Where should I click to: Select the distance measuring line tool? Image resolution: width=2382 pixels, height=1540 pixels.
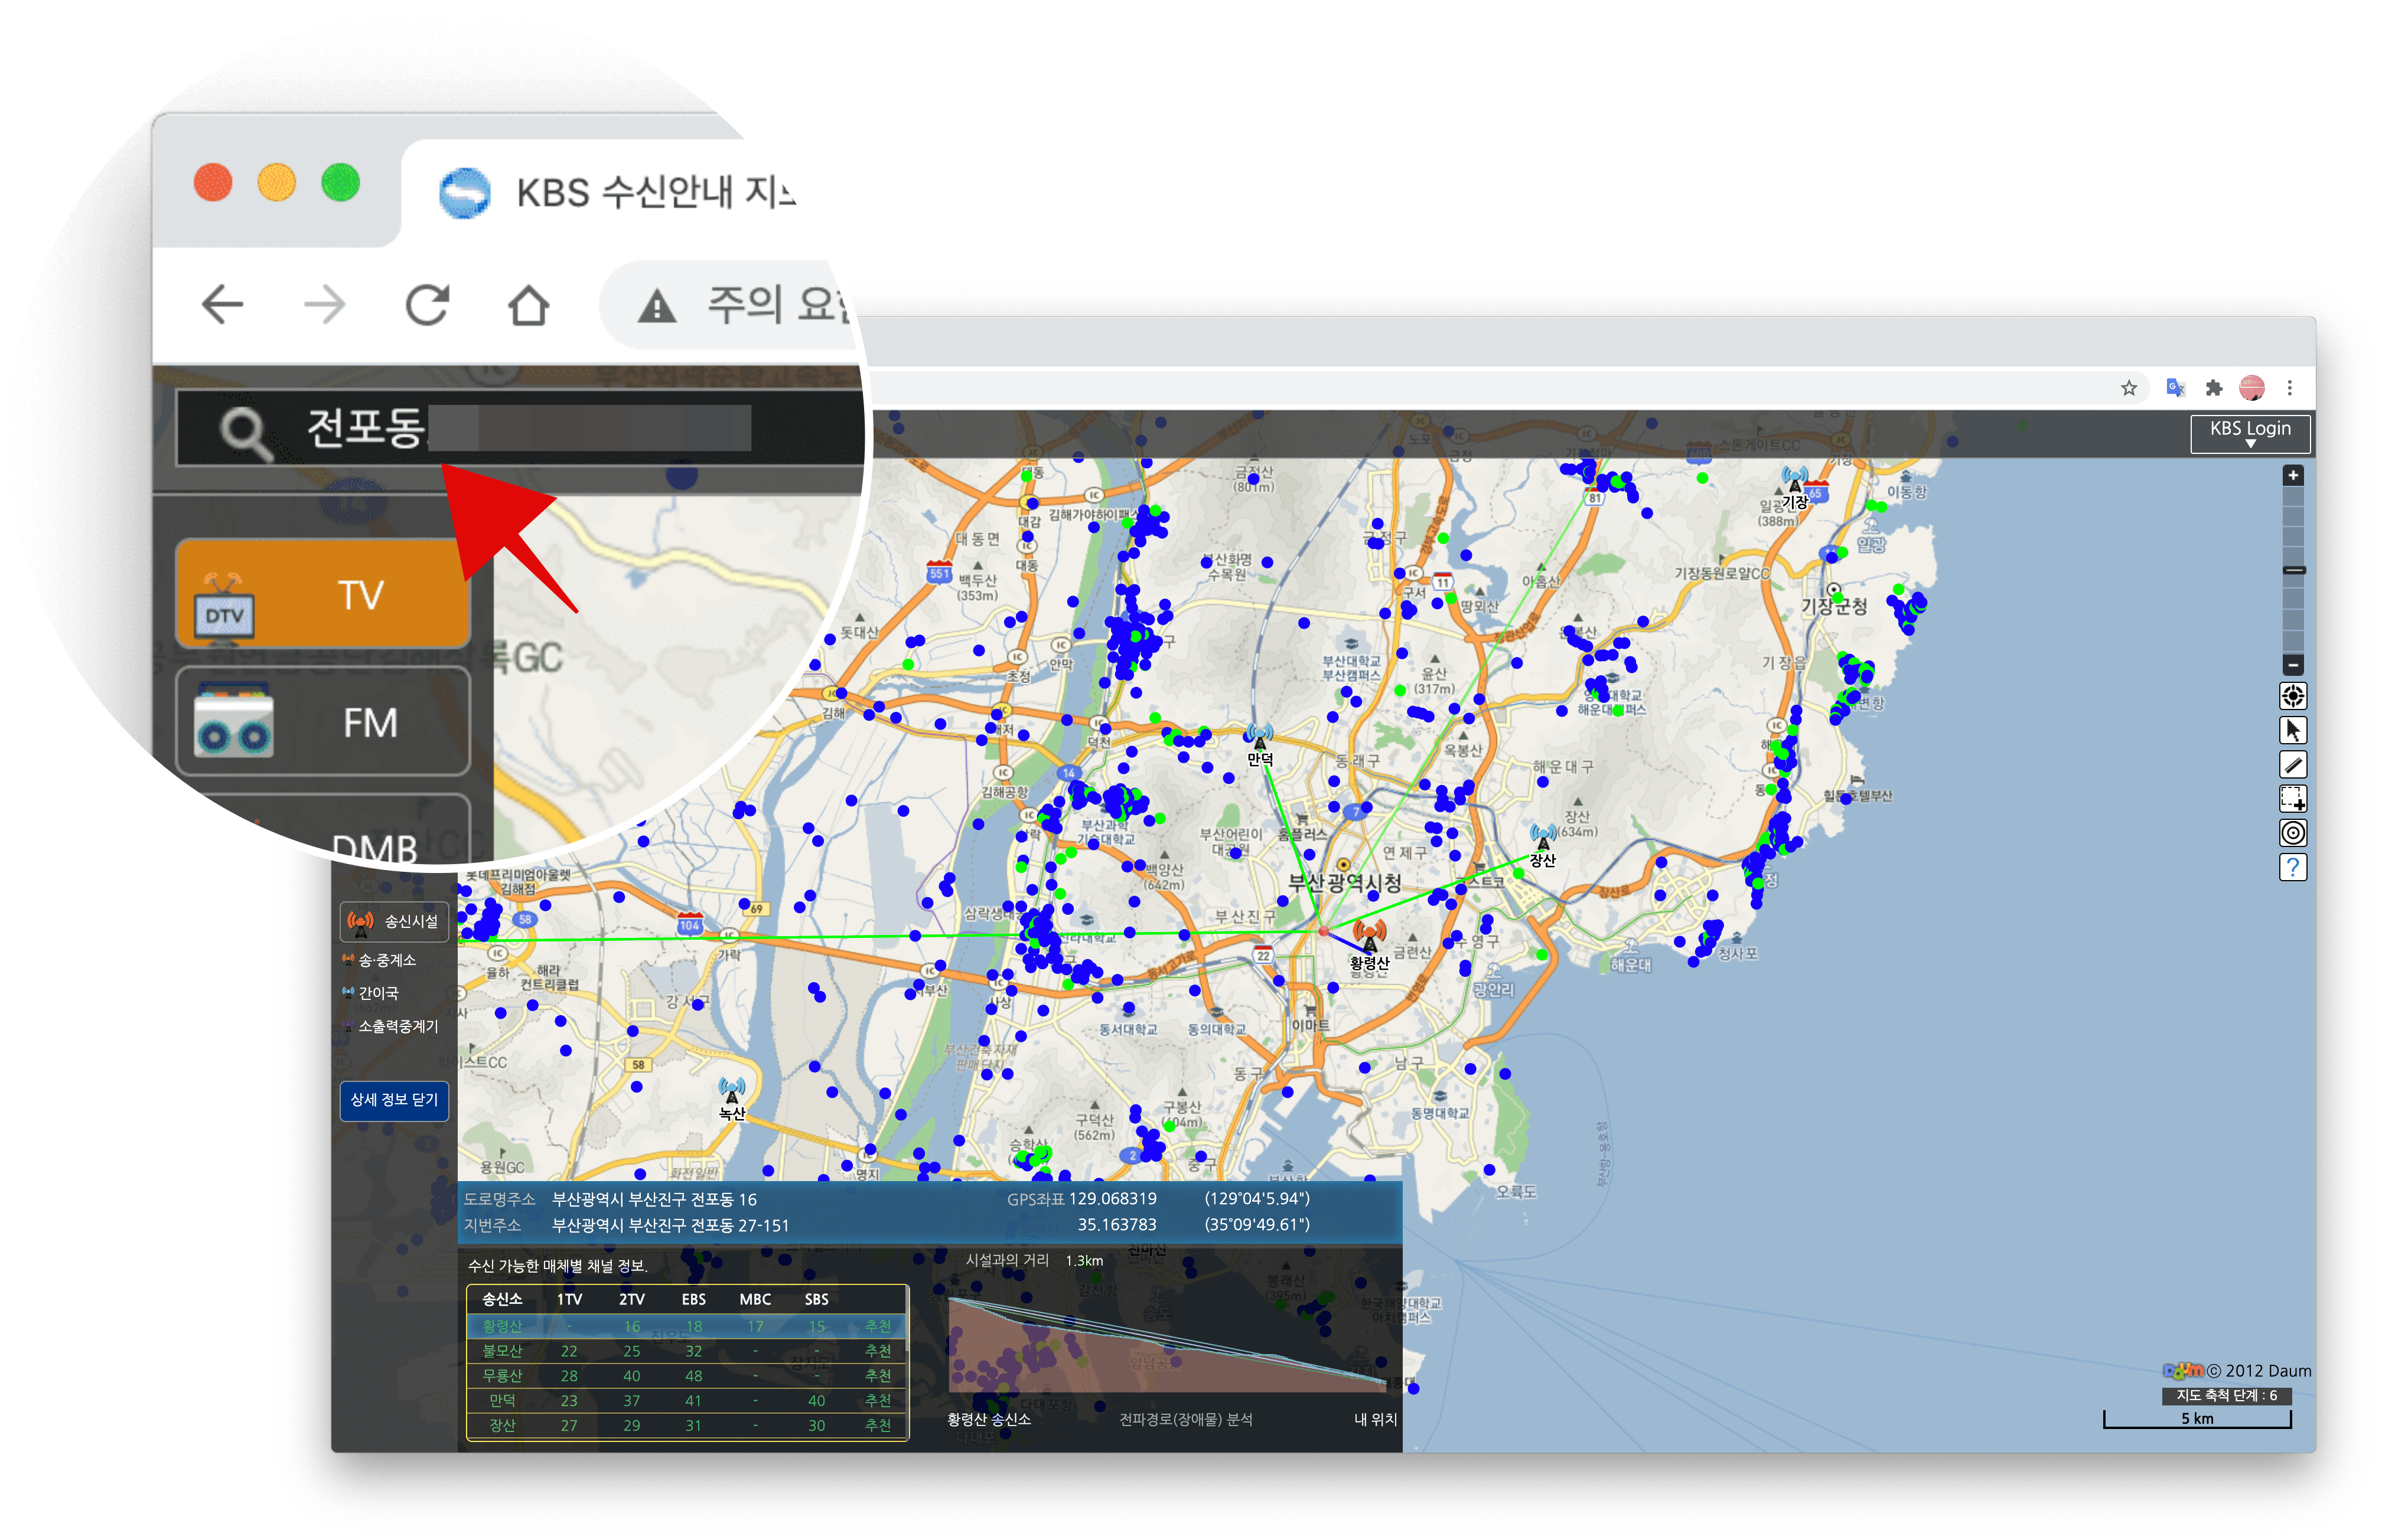pyautogui.click(x=2292, y=765)
